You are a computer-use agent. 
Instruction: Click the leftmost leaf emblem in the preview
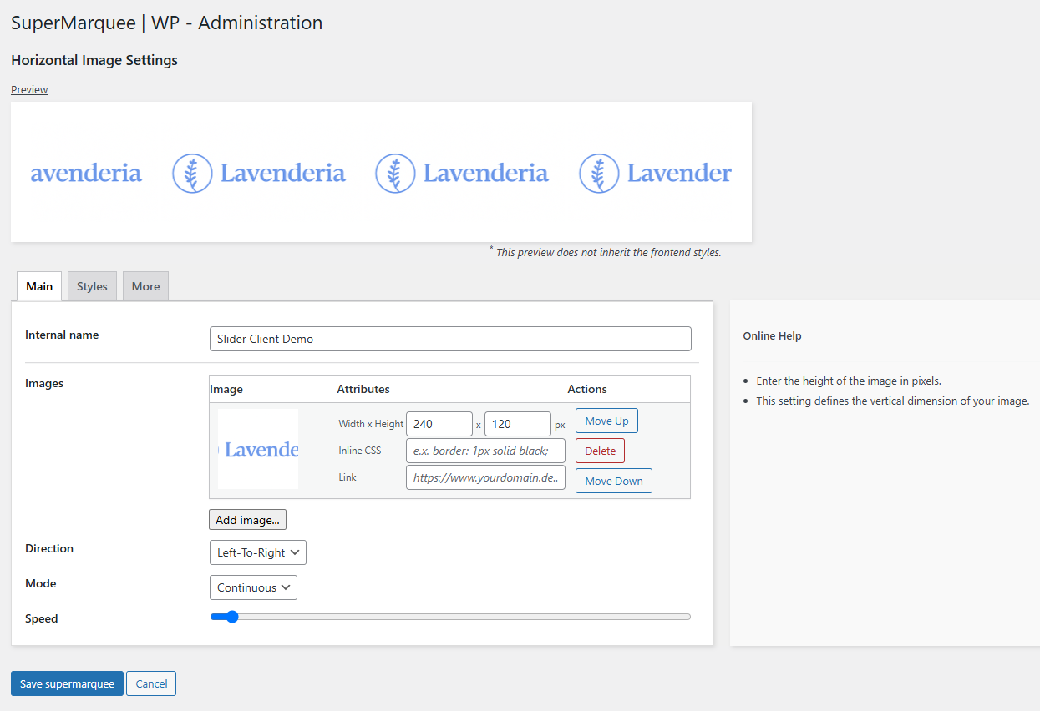[192, 174]
